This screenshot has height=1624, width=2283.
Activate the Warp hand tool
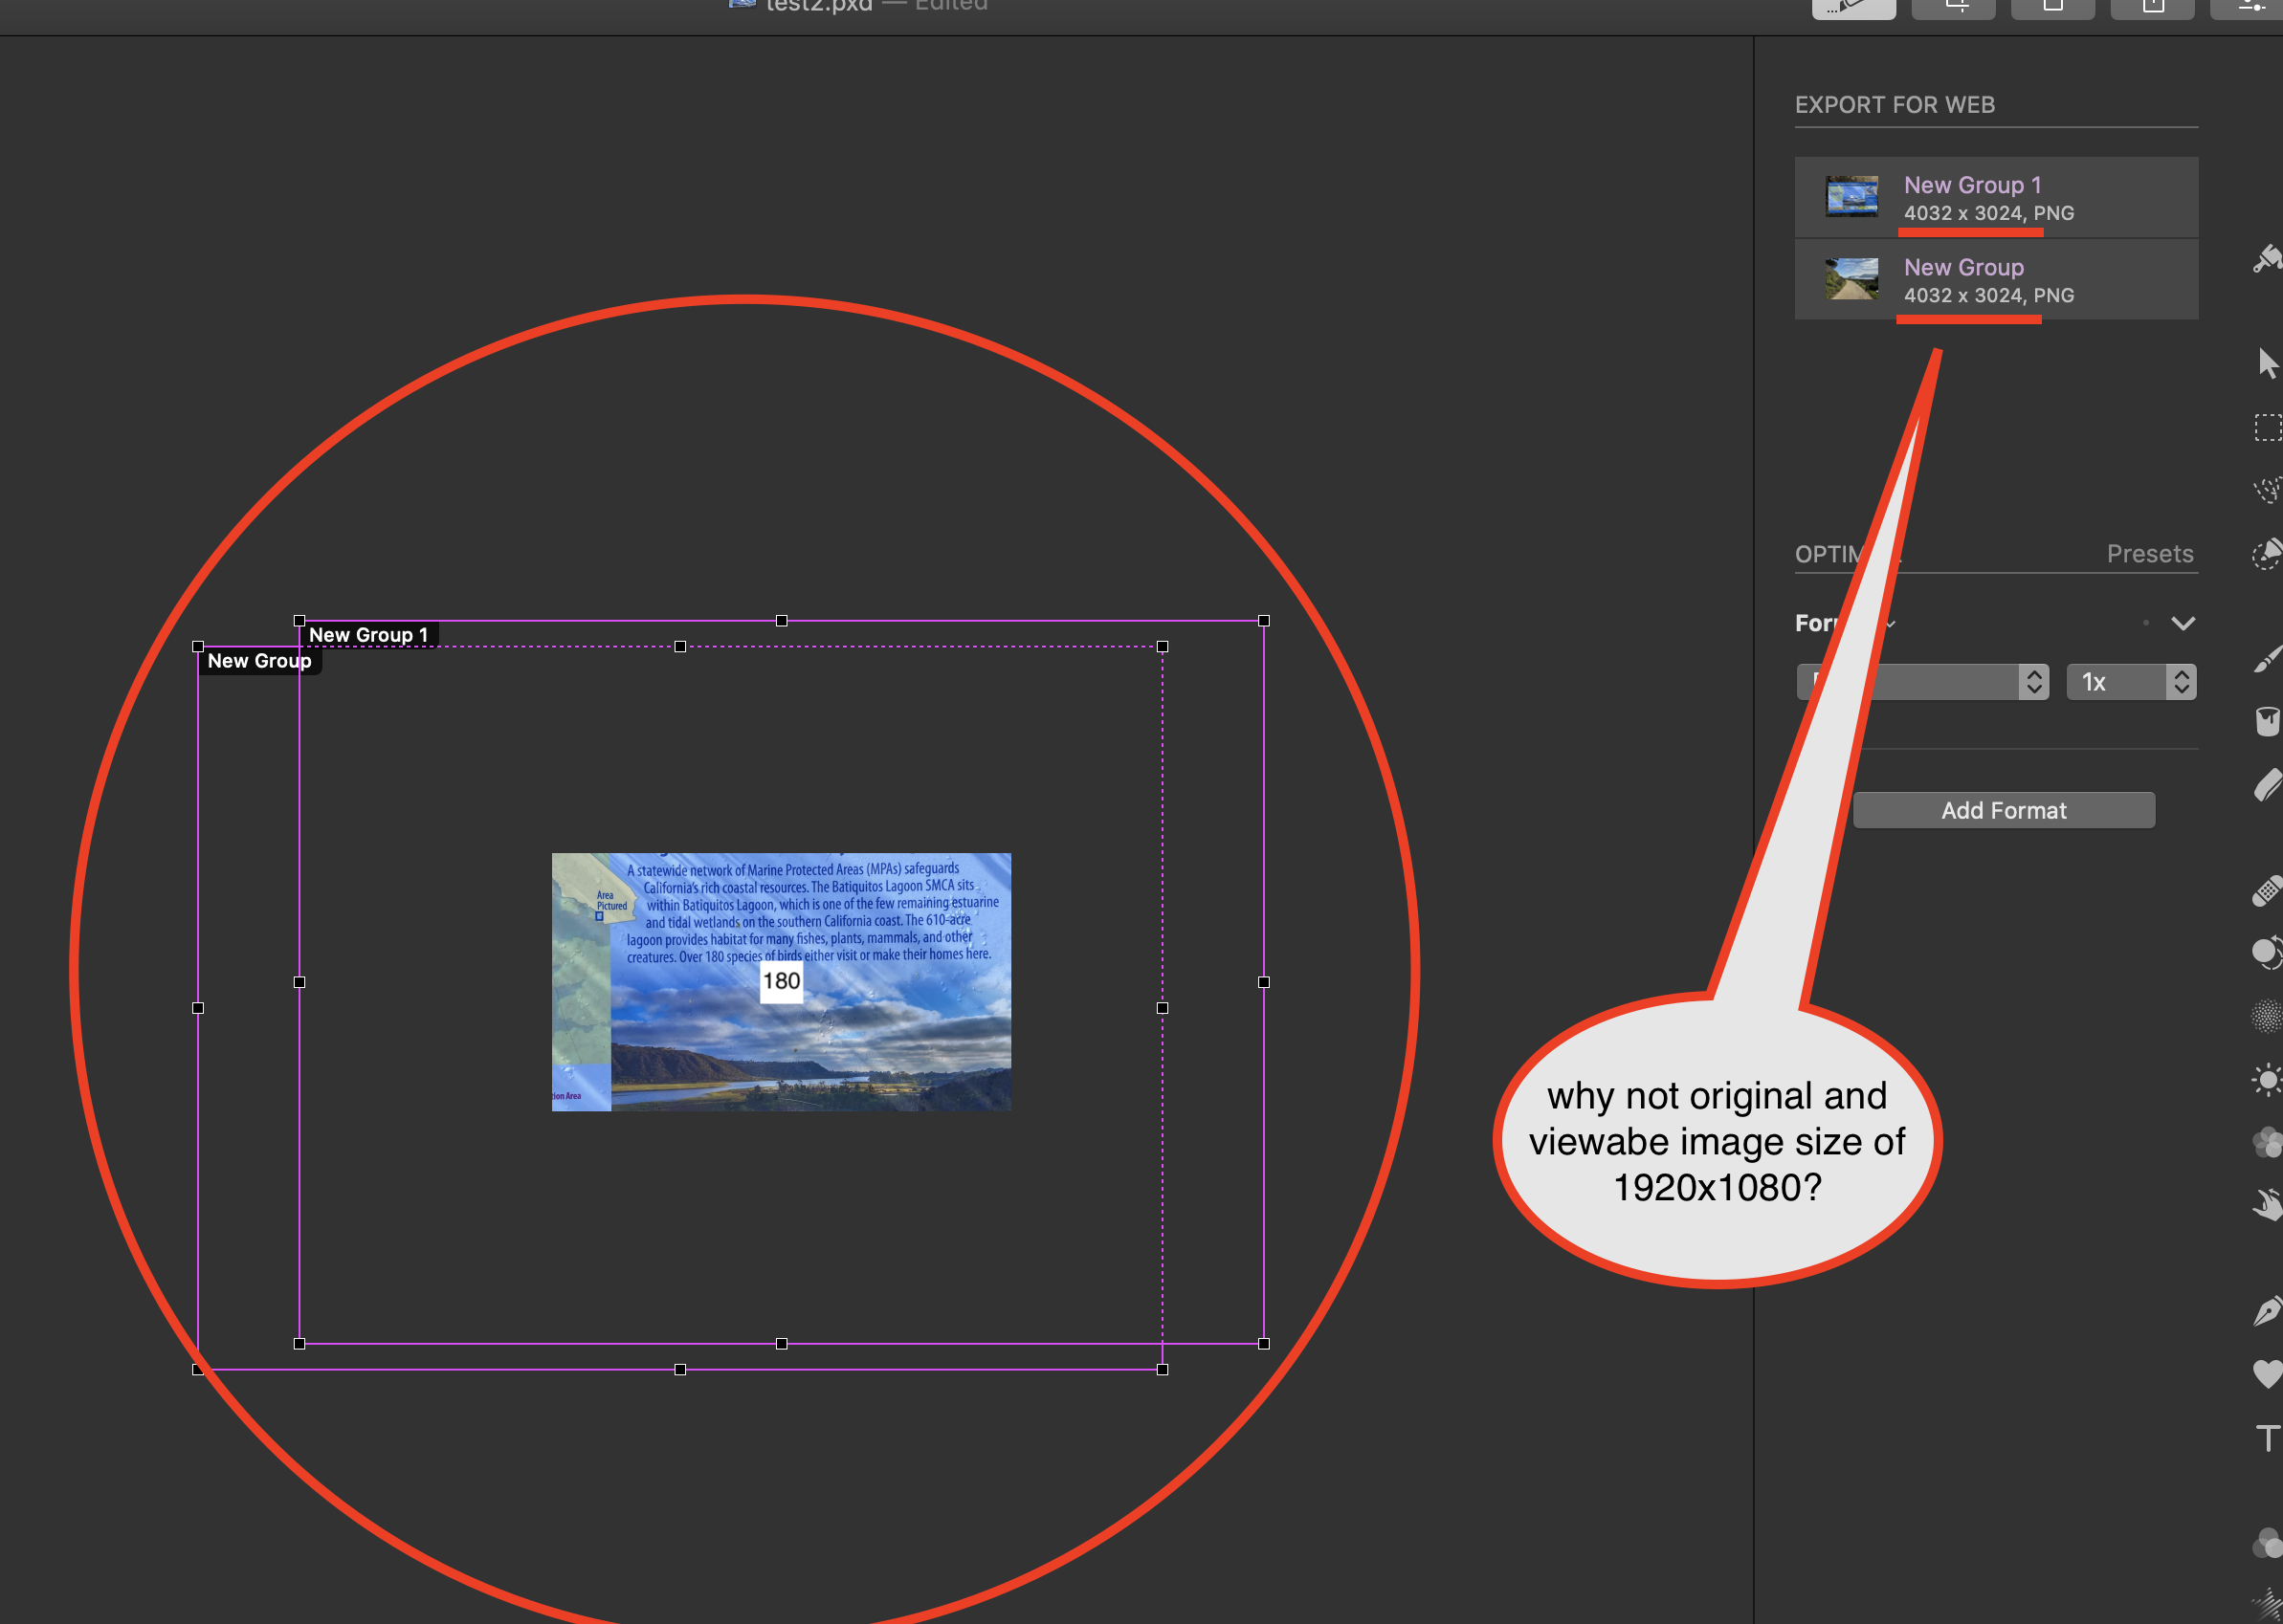tap(2268, 1205)
